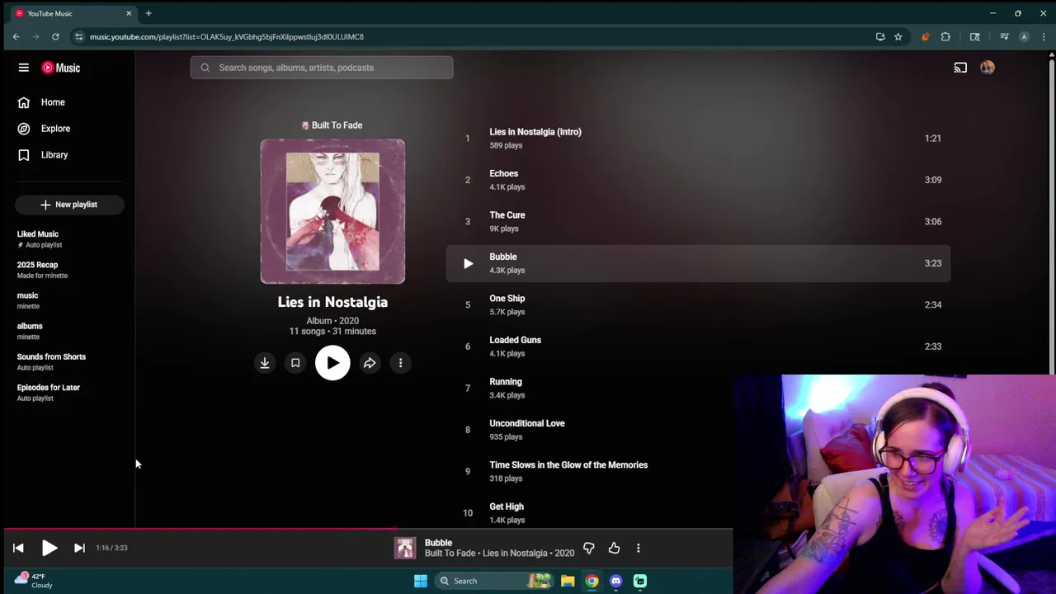
Task: Open Chrome three-dot menu
Action: (x=1044, y=36)
